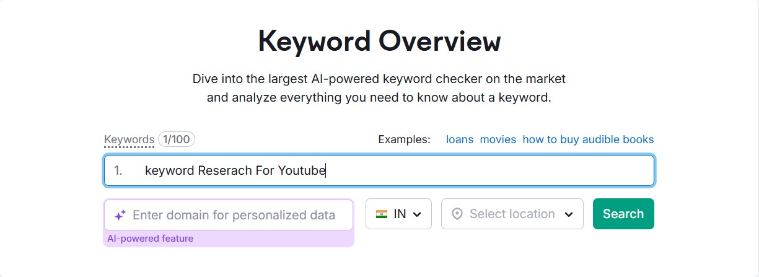Click the AI sparkle icon in domain field

click(x=120, y=216)
